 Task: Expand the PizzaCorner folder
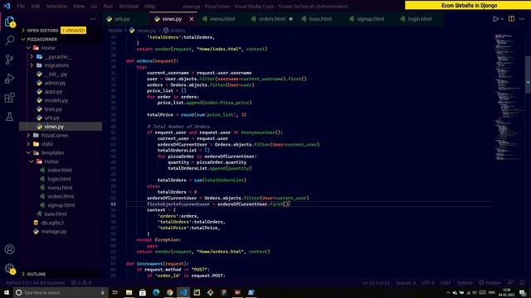click(x=55, y=135)
